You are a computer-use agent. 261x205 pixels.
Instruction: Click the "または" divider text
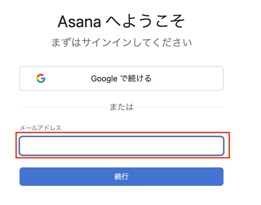point(121,107)
